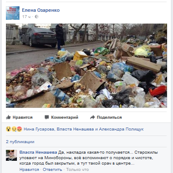
Task: Like Власта Ненашева's comment with Нравится
Action: tap(29, 170)
